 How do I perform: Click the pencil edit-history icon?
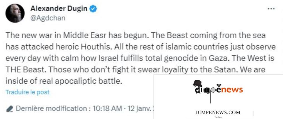9,108
